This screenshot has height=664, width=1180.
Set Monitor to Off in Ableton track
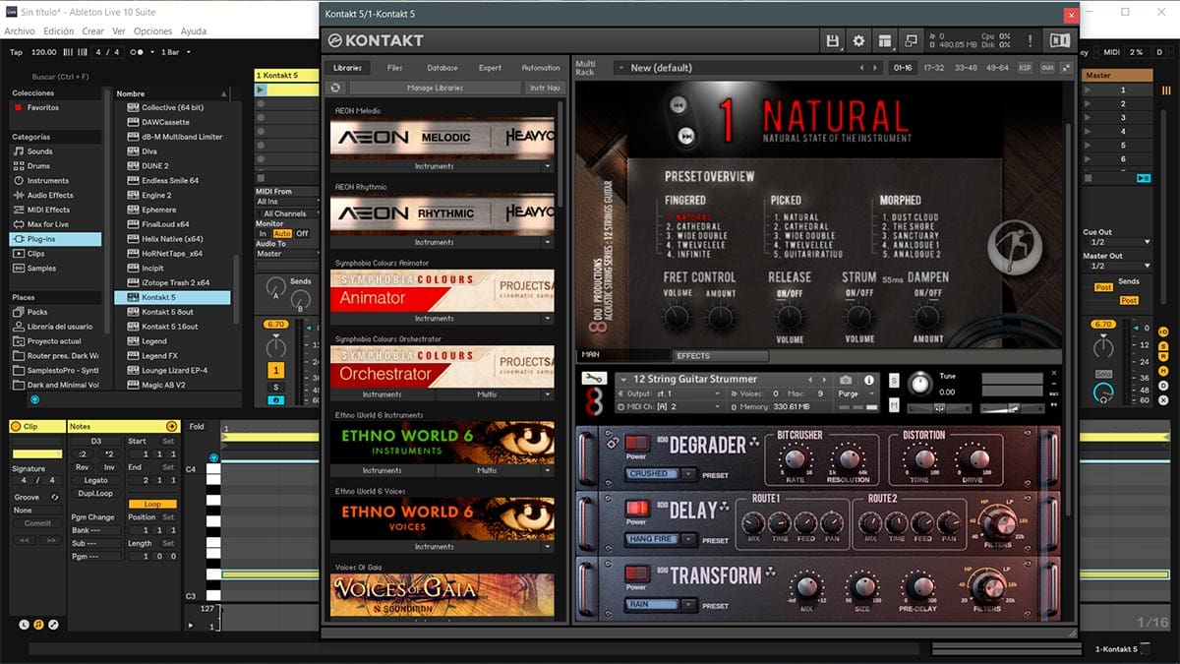[302, 233]
